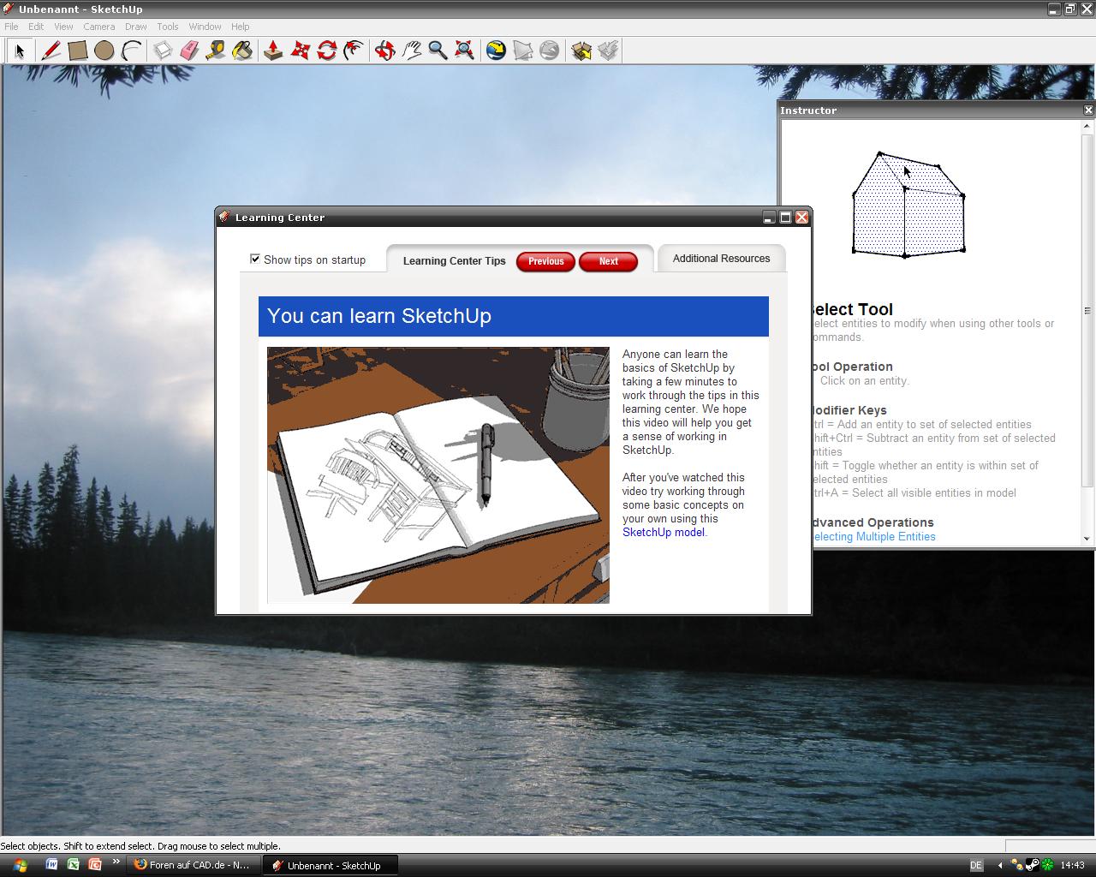1096x877 pixels.
Task: Expand hidden system tray icons arrow
Action: 999,865
